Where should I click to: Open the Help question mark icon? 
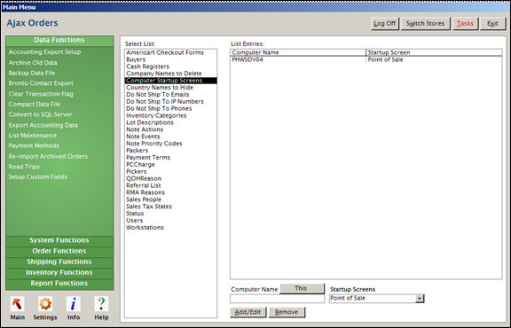click(101, 304)
